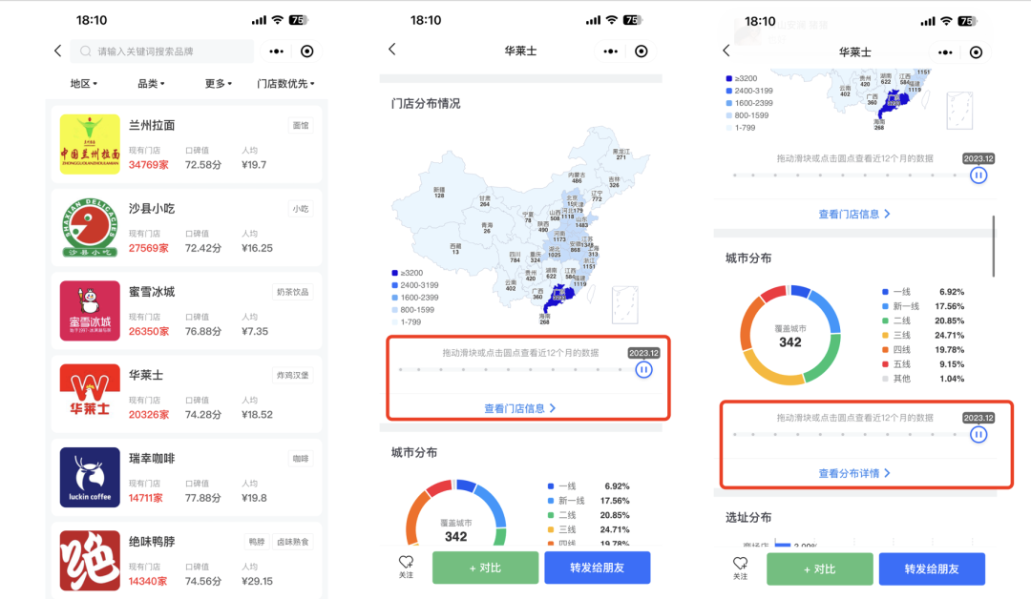This screenshot has height=599, width=1031.
Task: Click 14711家 store count of 瑞幸咖啡
Action: coord(146,498)
